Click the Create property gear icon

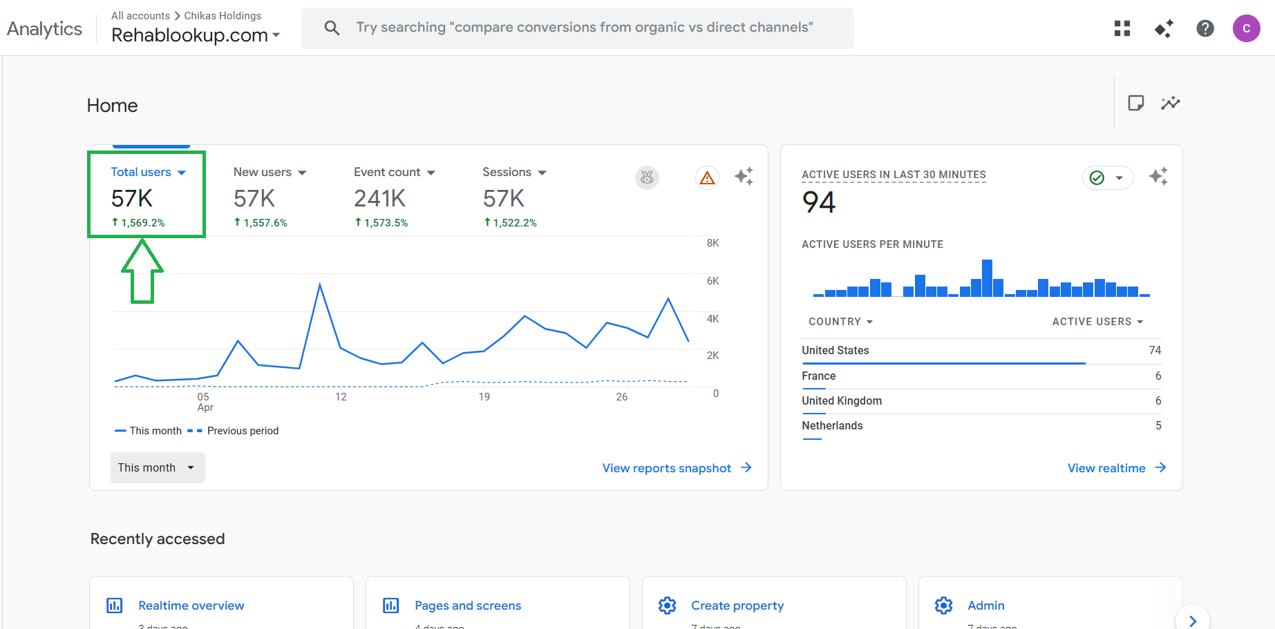click(668, 606)
